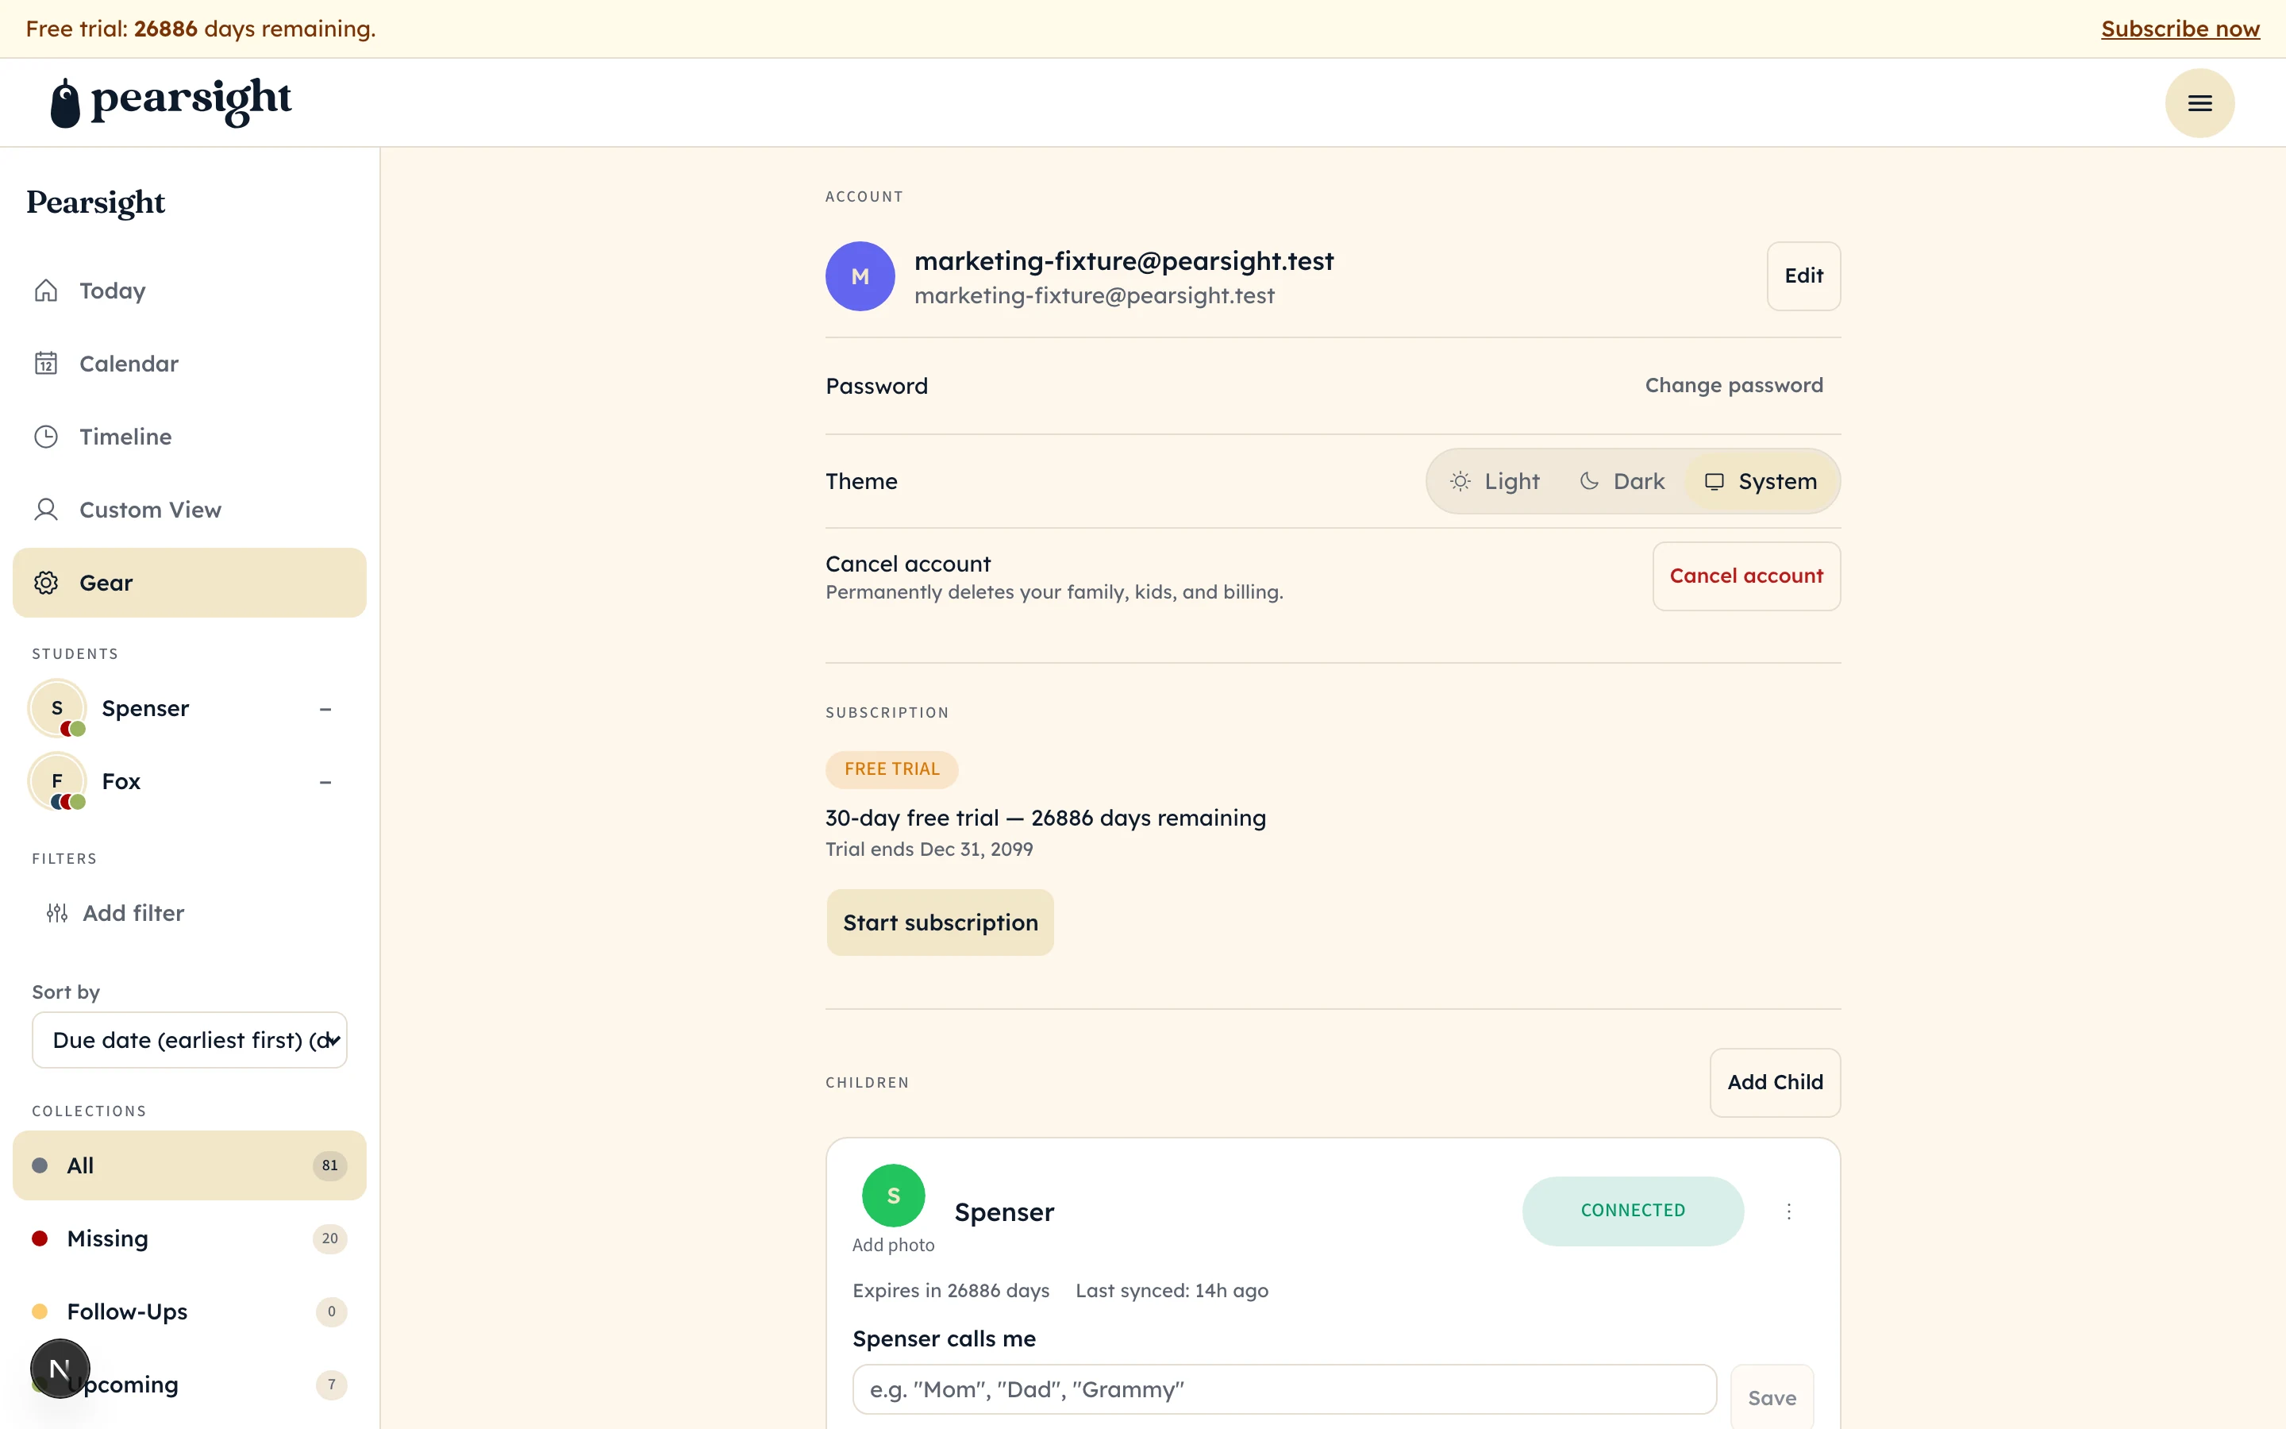Screen dimensions: 2286x1429
Task: Open the hamburger menu button
Action: pos(2199,103)
